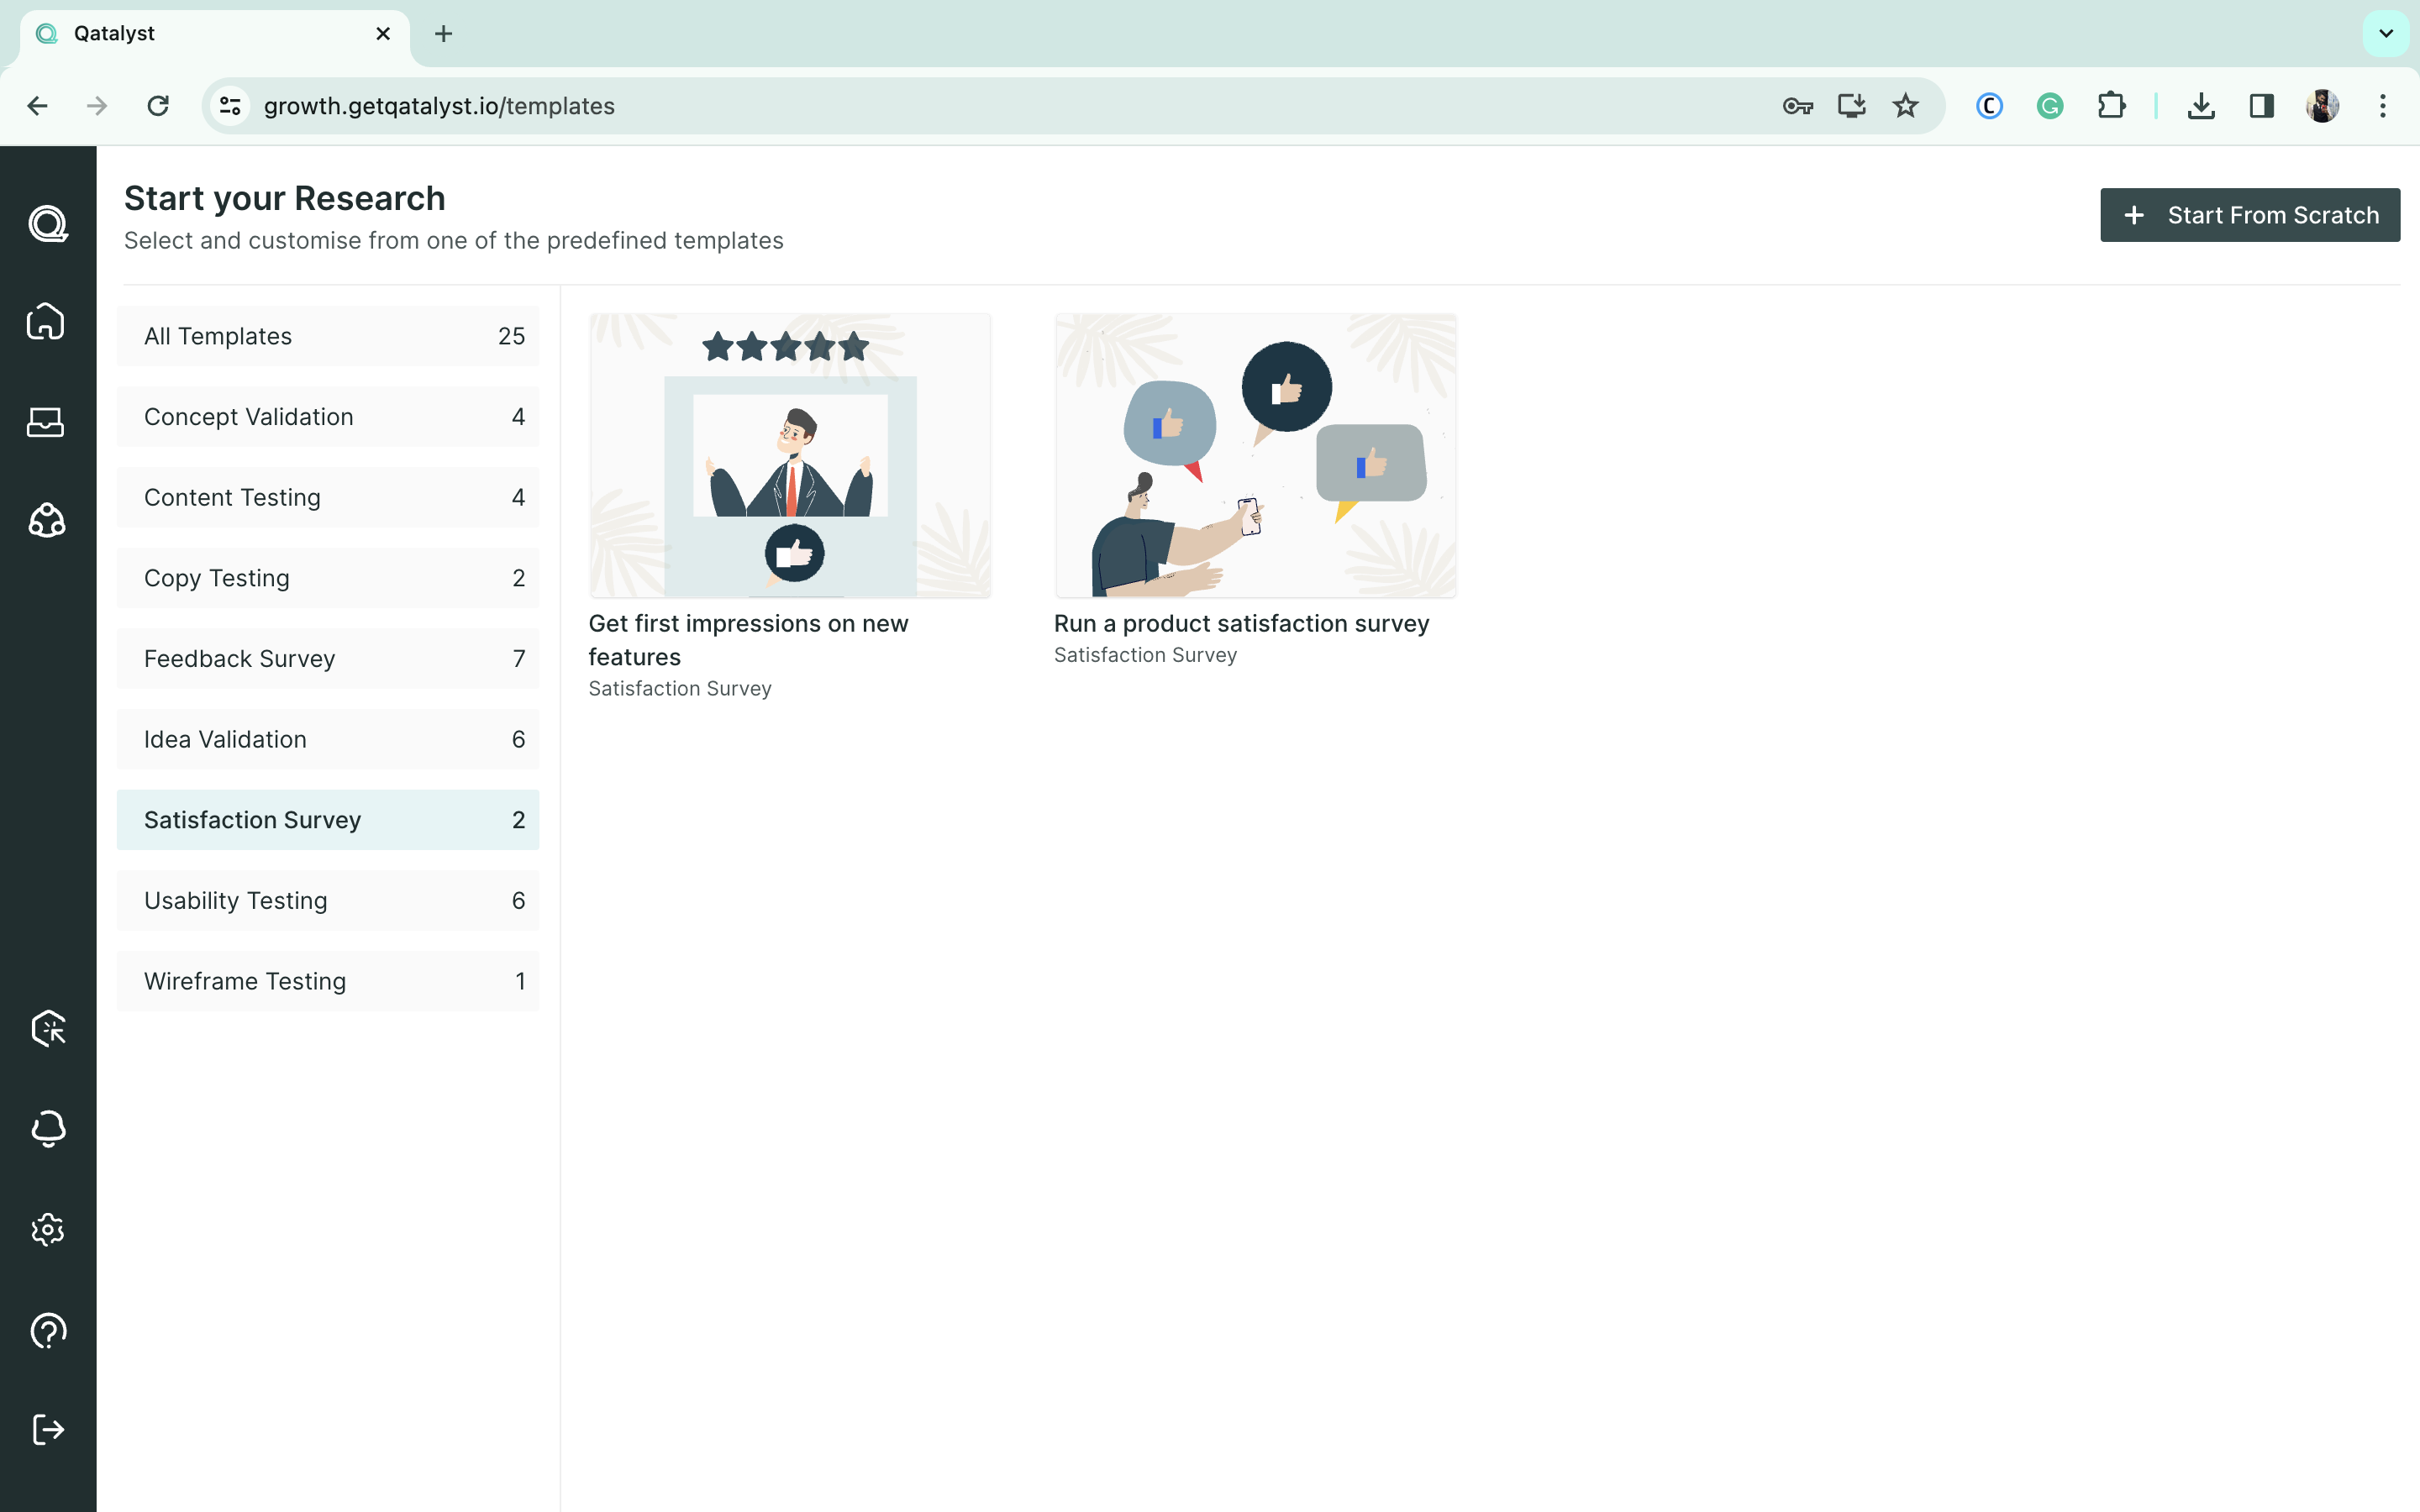Bookmark this page with the star icon
Viewport: 2420px width, 1512px height.
1905,106
